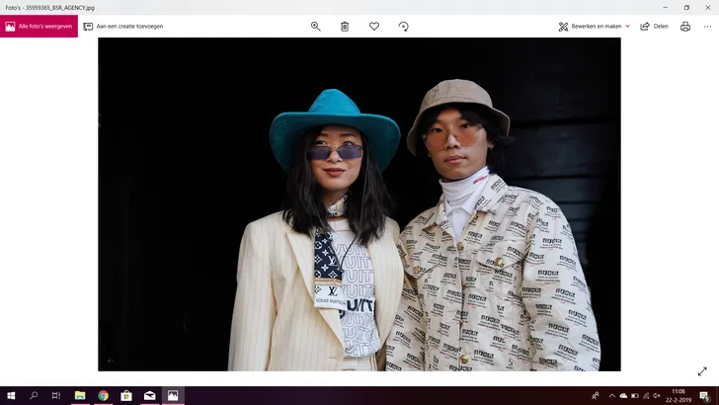Click 'Aan een creatie toevoegen'

(x=123, y=27)
